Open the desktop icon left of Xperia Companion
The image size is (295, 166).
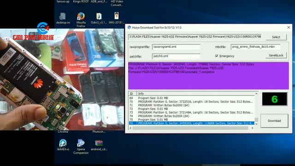[63, 145]
